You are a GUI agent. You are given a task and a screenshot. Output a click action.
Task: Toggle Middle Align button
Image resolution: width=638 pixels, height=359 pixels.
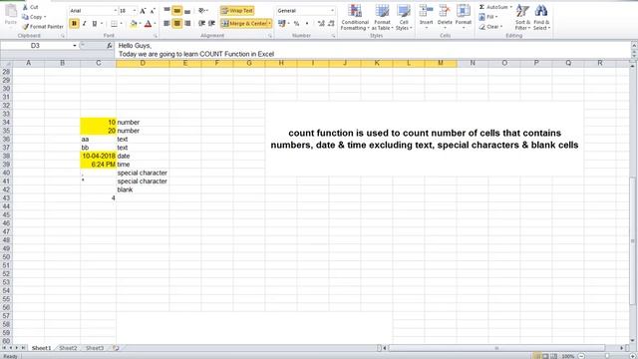coord(177,11)
